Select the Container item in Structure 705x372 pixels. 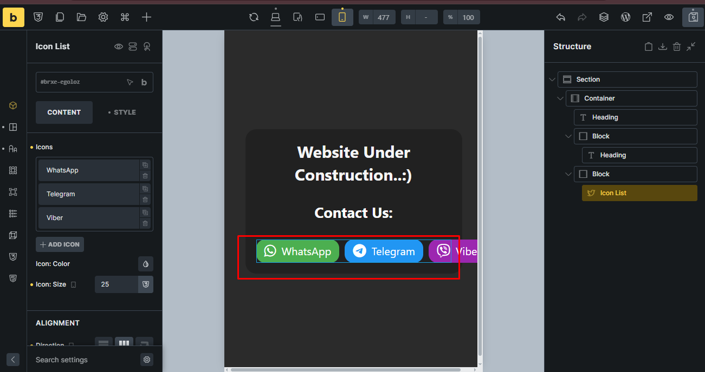click(631, 98)
